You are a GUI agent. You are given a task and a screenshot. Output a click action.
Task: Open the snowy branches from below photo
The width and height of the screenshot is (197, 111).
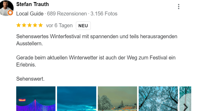coord(158,99)
